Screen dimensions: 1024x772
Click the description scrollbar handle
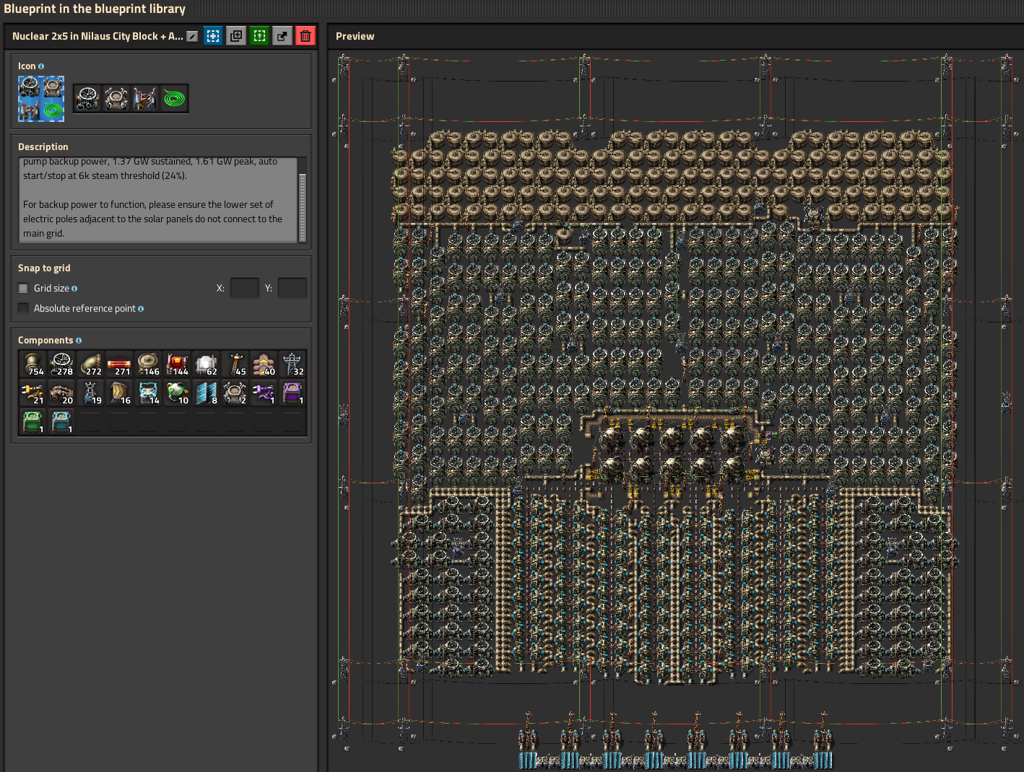302,206
